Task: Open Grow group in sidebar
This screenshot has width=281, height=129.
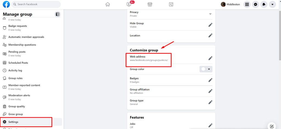Action: tap(31, 114)
